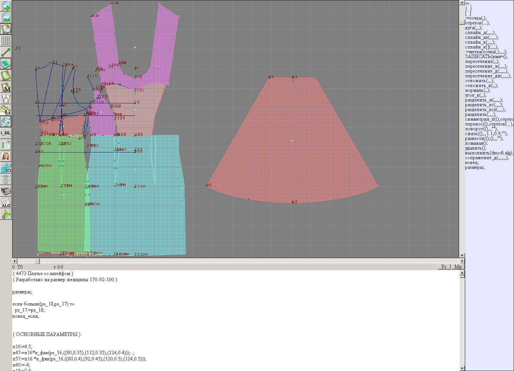This screenshot has height=371, width=514.
Task: Click the woman portrait icon
Action: click(6, 157)
